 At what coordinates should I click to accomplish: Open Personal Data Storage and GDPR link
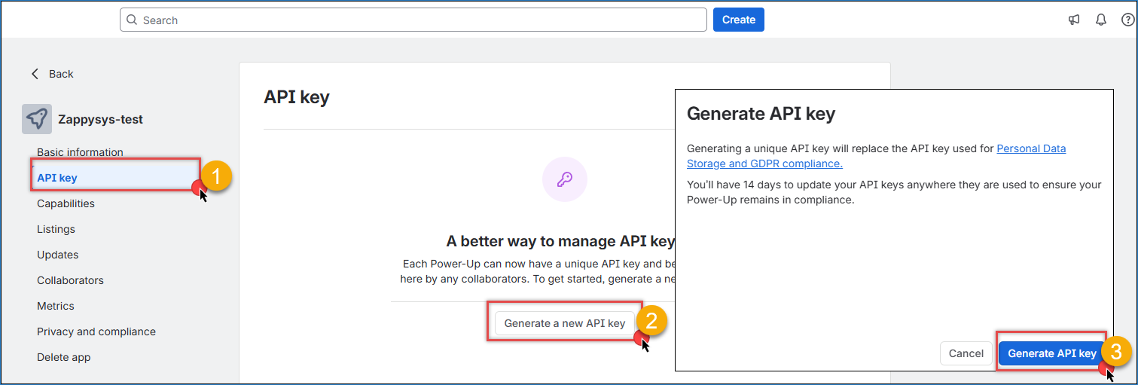(877, 156)
